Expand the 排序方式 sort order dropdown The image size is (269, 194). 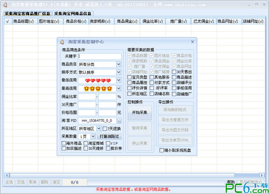[118, 72]
